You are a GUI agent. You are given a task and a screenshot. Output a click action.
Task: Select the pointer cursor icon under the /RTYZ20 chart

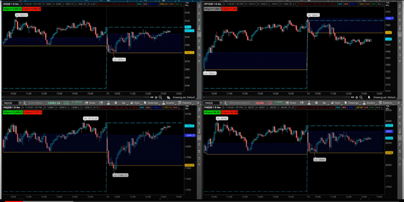(x=369, y=97)
